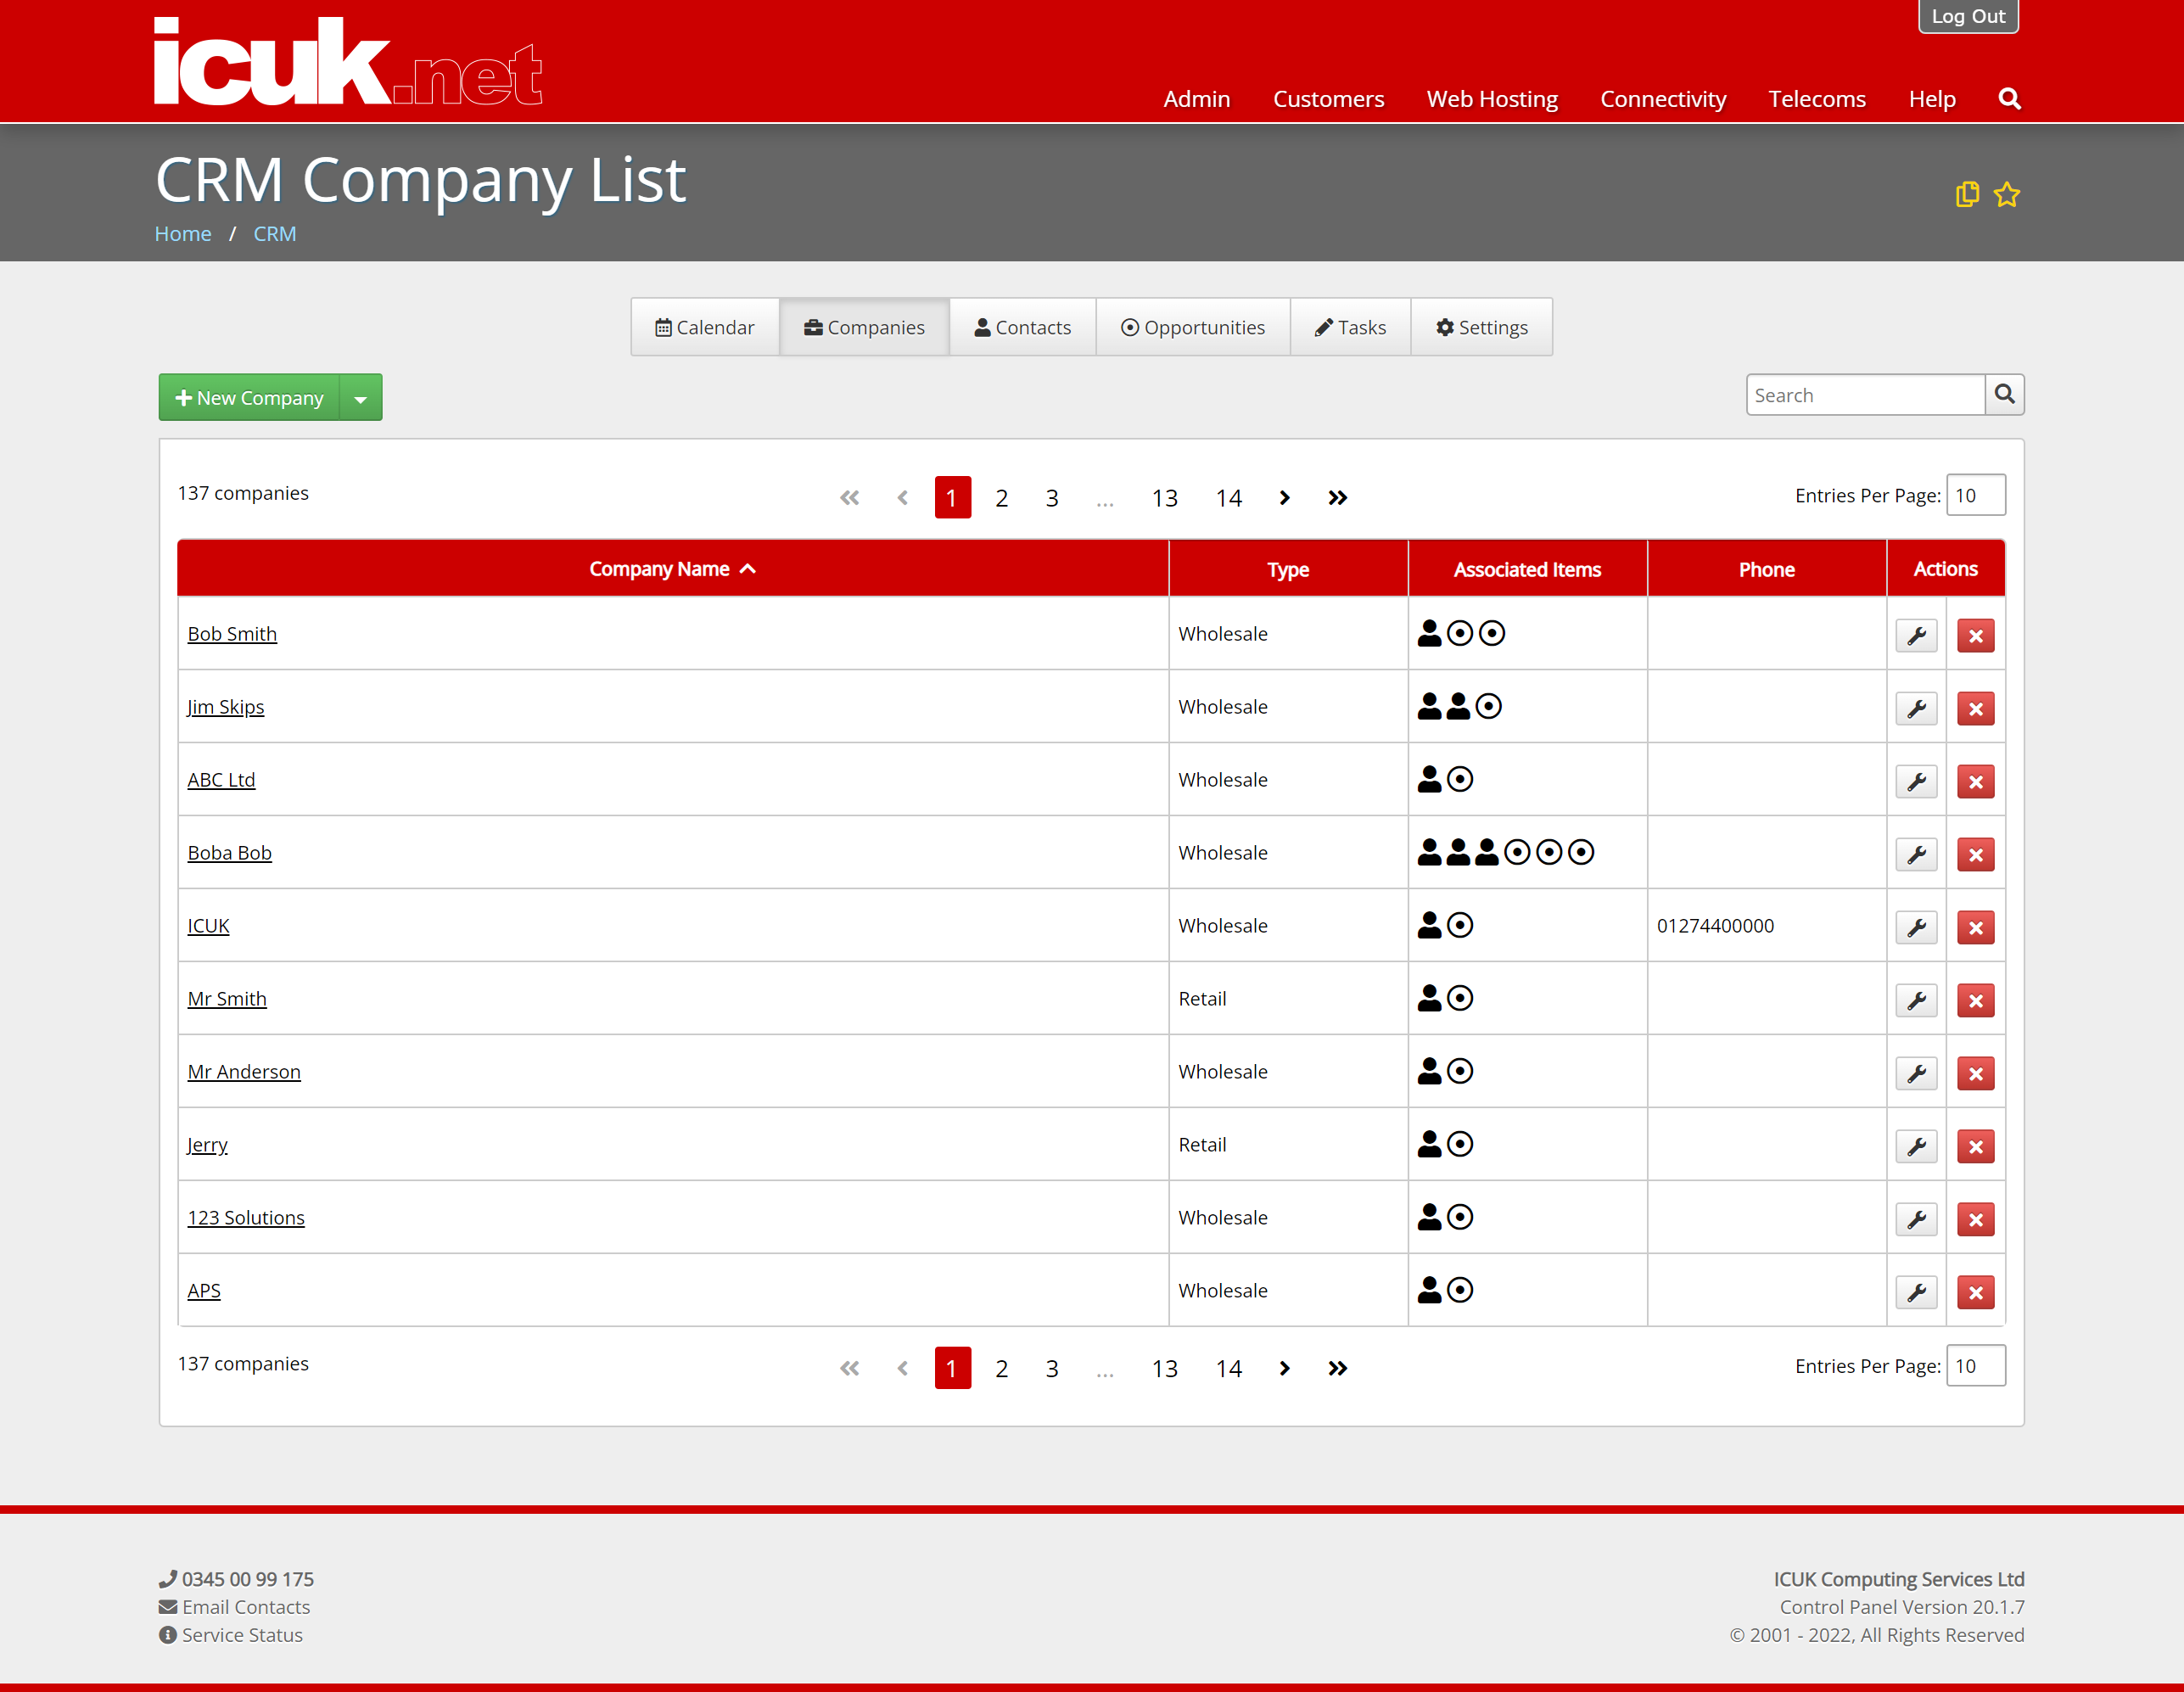This screenshot has width=2184, height=1692.
Task: Click the favourite star icon in header
Action: click(2006, 194)
